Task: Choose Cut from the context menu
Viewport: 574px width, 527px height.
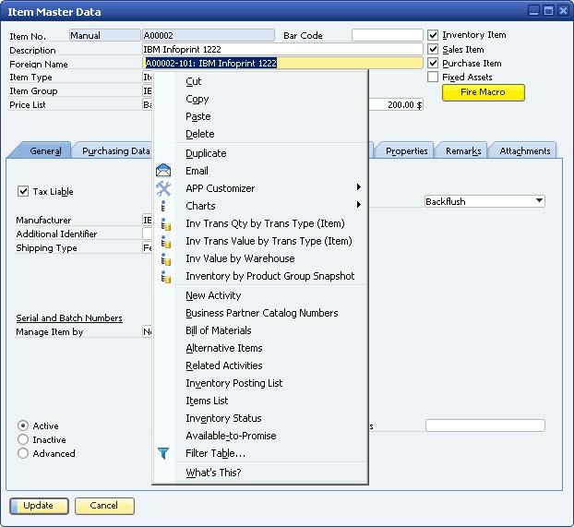Action: click(x=193, y=81)
